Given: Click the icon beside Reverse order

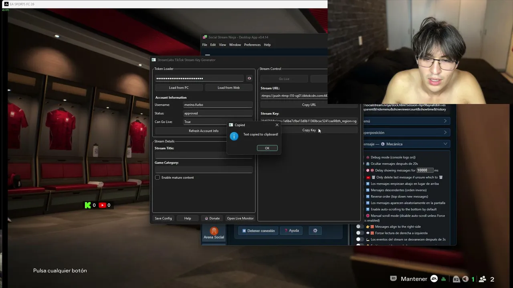Looking at the screenshot, I should (x=368, y=196).
